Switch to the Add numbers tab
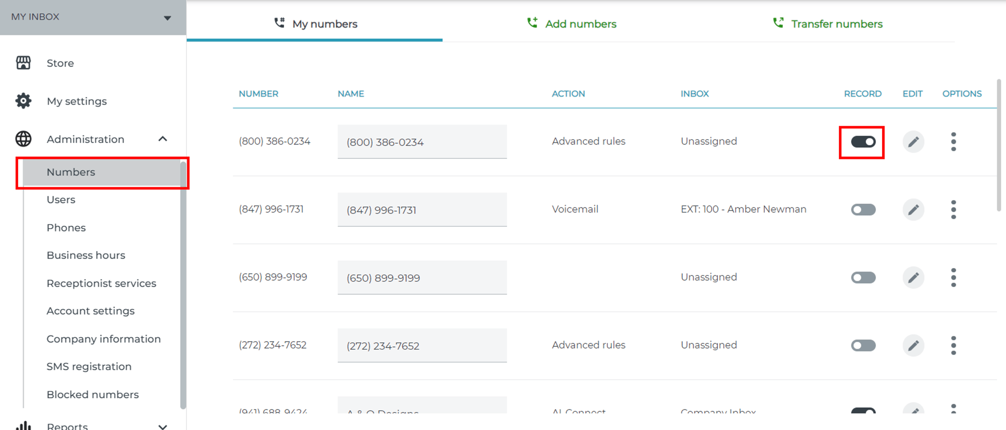This screenshot has width=1006, height=430. coord(571,23)
